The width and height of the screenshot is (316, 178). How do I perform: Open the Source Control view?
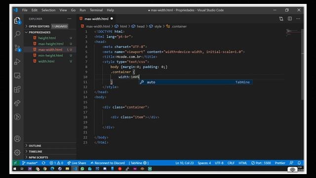tap(17, 48)
